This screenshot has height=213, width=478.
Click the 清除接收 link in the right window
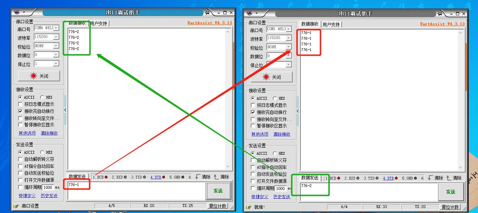coord(282,134)
